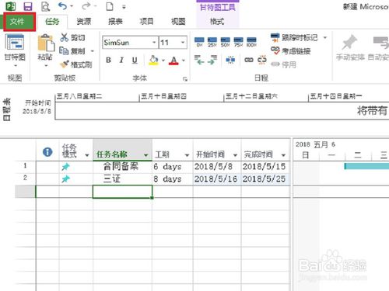Select the 2018/5/16 start date cell
This screenshot has width=389, height=291.
(x=217, y=178)
